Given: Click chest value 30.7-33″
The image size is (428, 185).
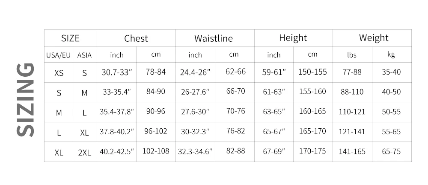Looking at the screenshot, I should pos(116,72).
